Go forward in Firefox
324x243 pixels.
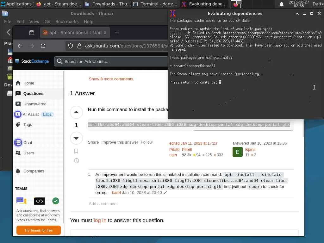pyautogui.click(x=32, y=46)
